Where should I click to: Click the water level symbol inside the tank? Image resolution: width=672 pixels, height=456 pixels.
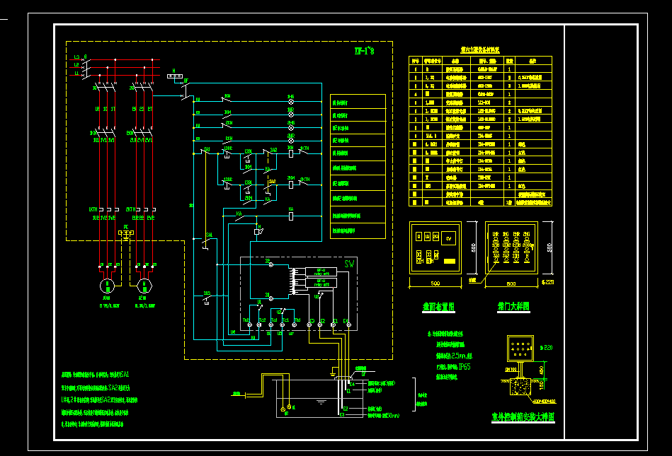pyautogui.click(x=321, y=402)
